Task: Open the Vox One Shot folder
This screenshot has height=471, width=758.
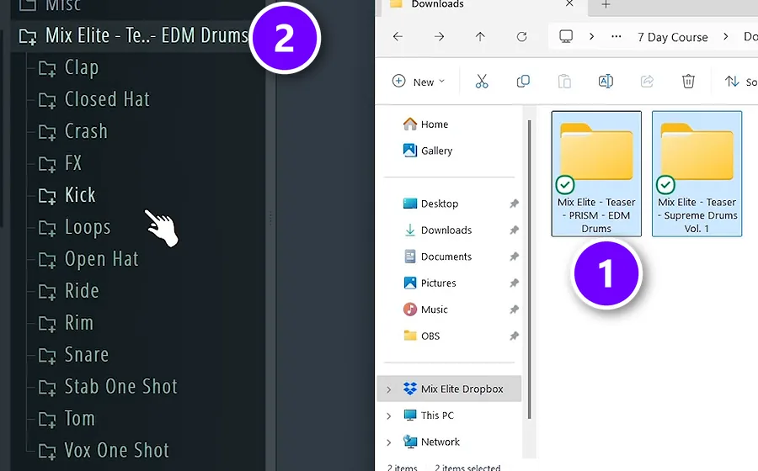Action: click(x=116, y=450)
